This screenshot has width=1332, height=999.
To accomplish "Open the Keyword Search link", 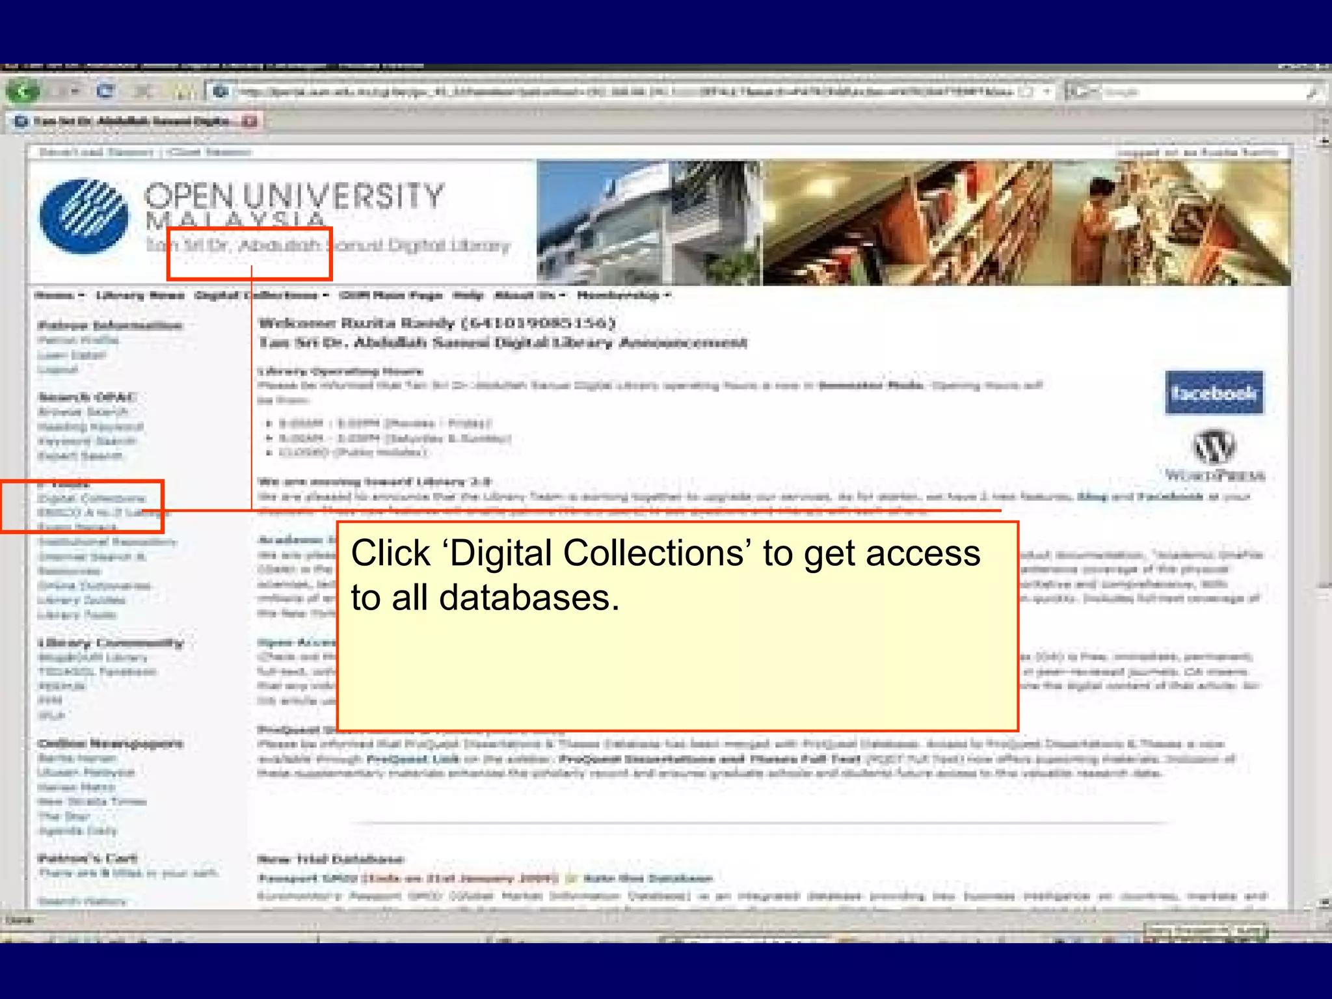I will coord(87,441).
